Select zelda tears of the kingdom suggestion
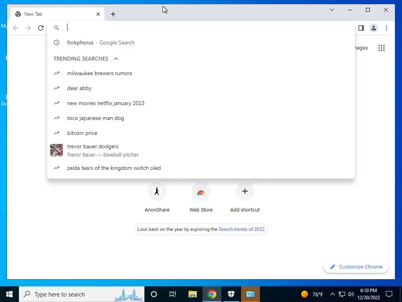 (201, 168)
